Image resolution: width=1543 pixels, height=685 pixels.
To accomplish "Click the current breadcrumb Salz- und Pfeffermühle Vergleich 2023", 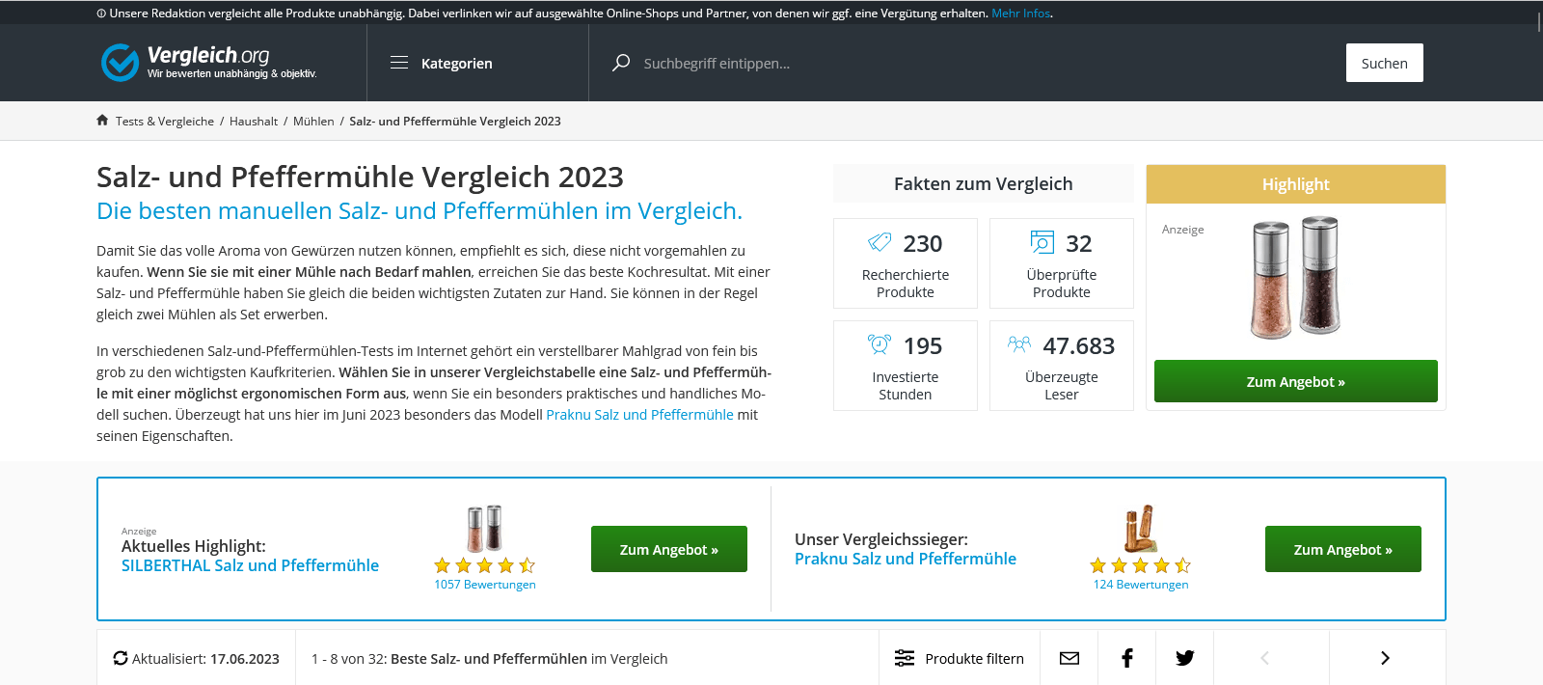I will pyautogui.click(x=455, y=122).
